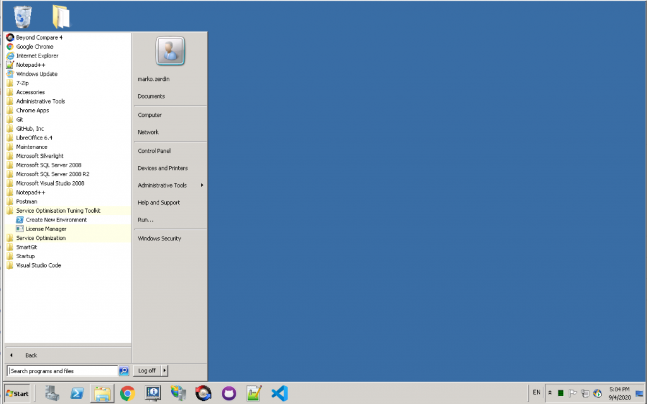Open Visual Studio Code from the taskbar

(x=279, y=393)
